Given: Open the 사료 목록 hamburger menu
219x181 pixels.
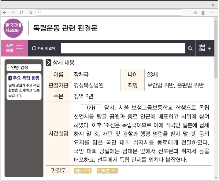Looking at the screenshot, I should (x=14, y=48).
